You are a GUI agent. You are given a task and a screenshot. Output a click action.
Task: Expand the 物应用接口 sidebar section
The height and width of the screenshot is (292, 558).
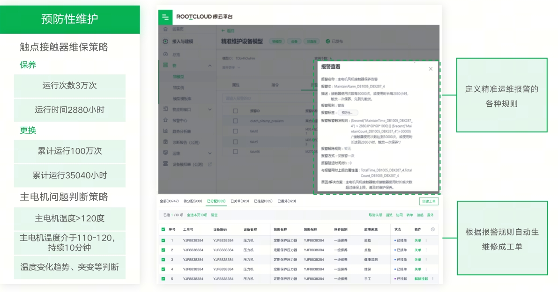point(209,109)
